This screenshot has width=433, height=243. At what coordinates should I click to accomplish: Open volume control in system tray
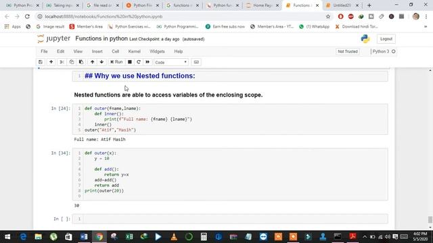point(388,237)
